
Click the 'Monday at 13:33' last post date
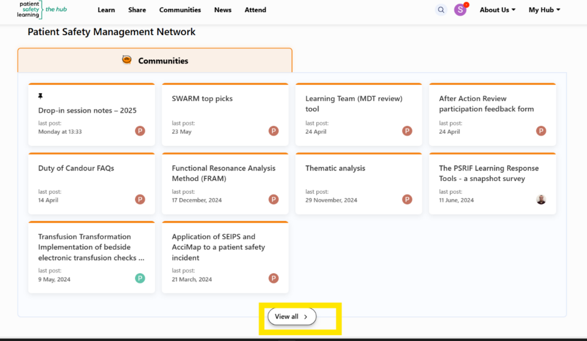point(60,131)
